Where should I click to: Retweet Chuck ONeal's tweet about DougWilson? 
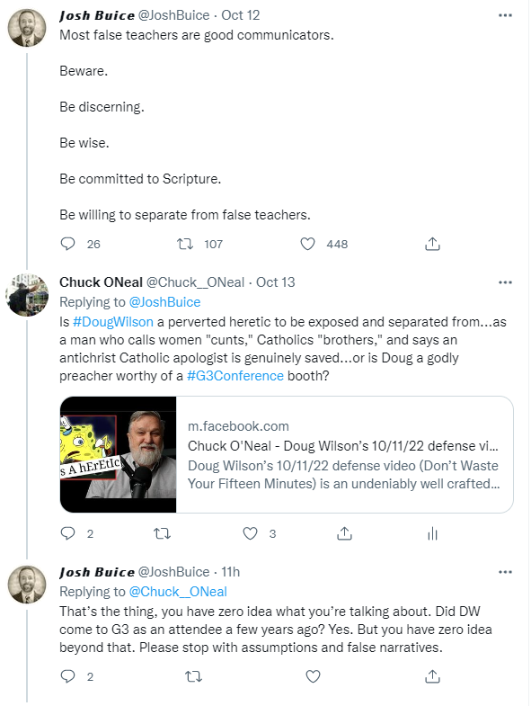click(162, 533)
